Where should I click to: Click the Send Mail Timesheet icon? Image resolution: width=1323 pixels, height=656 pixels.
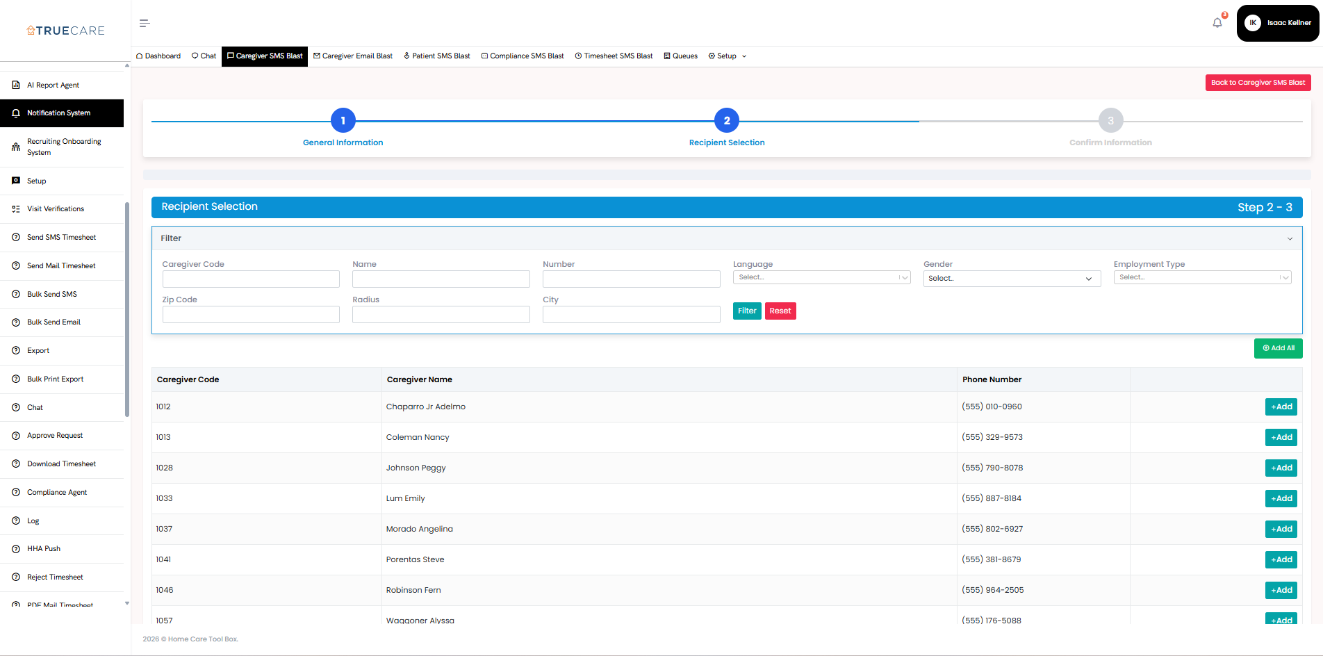(16, 265)
